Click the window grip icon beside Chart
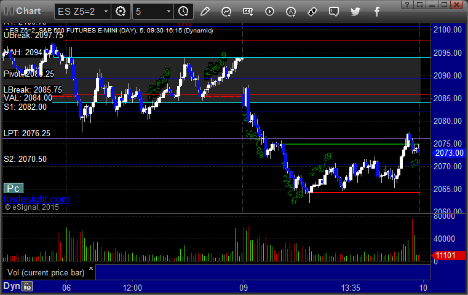Viewport: 468px width, 295px height. [9, 11]
